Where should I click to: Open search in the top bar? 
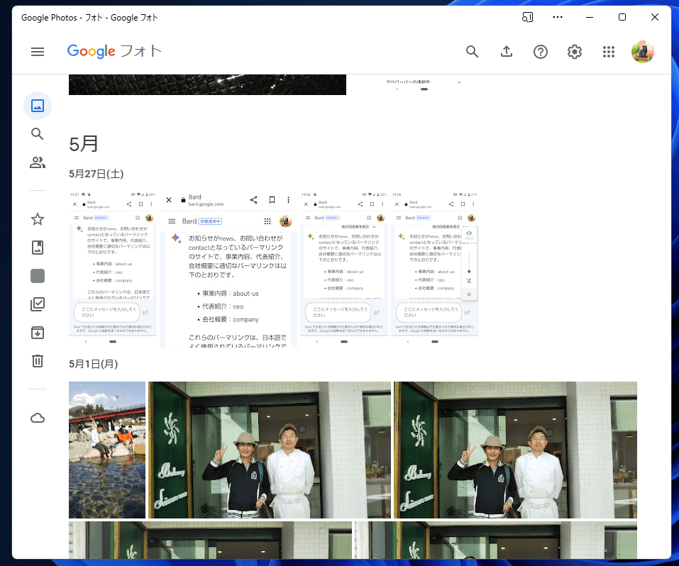click(472, 52)
